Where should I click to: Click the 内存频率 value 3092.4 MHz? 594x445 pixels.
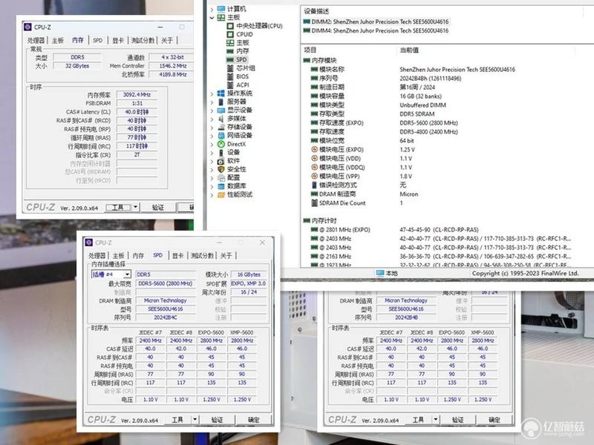coord(137,95)
